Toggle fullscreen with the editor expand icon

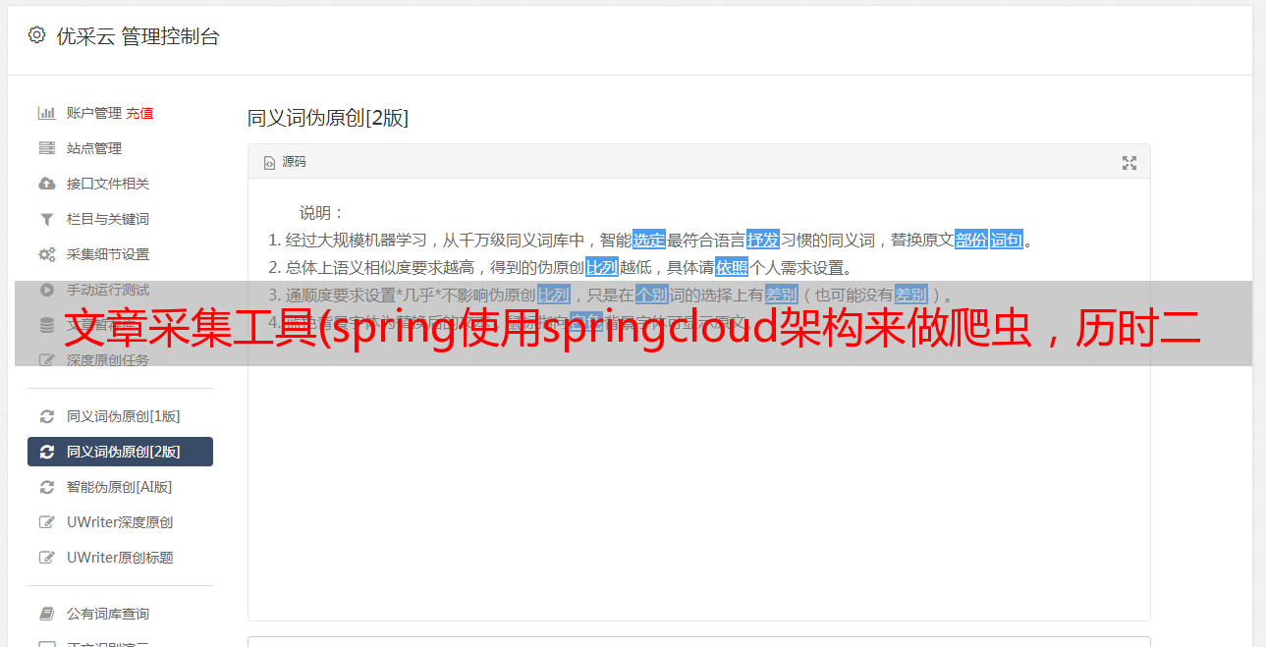pyautogui.click(x=1129, y=163)
